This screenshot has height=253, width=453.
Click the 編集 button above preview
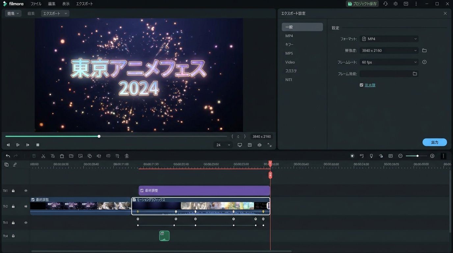[31, 14]
